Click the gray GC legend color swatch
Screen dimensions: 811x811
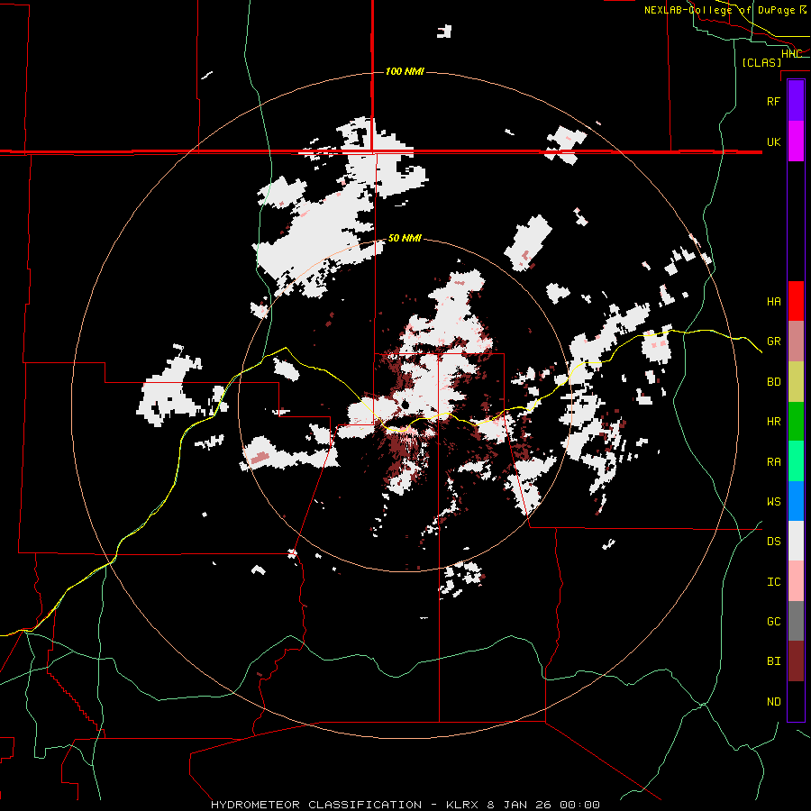coord(796,621)
